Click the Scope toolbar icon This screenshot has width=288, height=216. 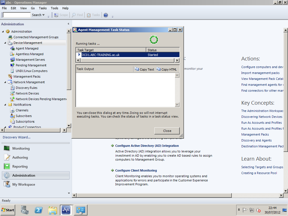(x=56, y=15)
